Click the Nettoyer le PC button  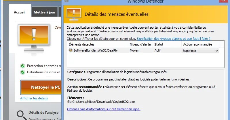pos(41,87)
